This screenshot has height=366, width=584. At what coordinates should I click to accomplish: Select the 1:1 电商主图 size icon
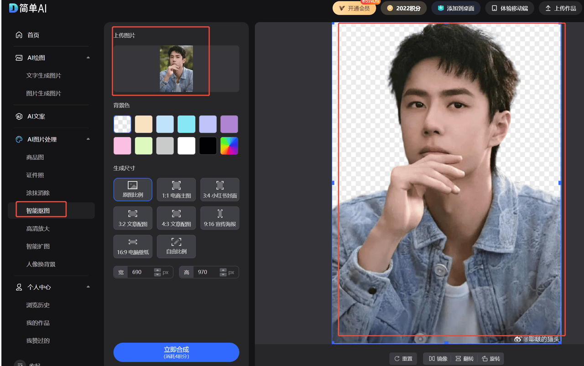176,186
